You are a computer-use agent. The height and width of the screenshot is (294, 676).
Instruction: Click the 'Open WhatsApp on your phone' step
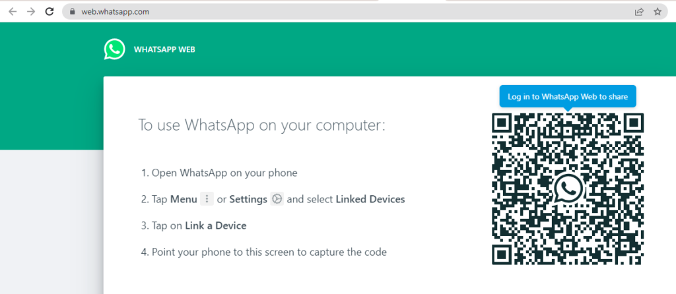click(224, 173)
